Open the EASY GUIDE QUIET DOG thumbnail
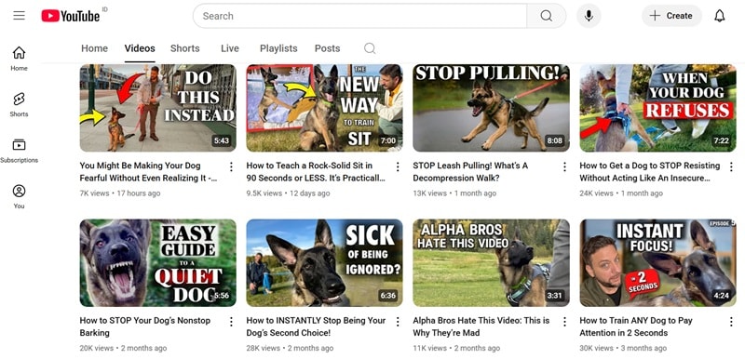745x359 pixels. [157, 262]
